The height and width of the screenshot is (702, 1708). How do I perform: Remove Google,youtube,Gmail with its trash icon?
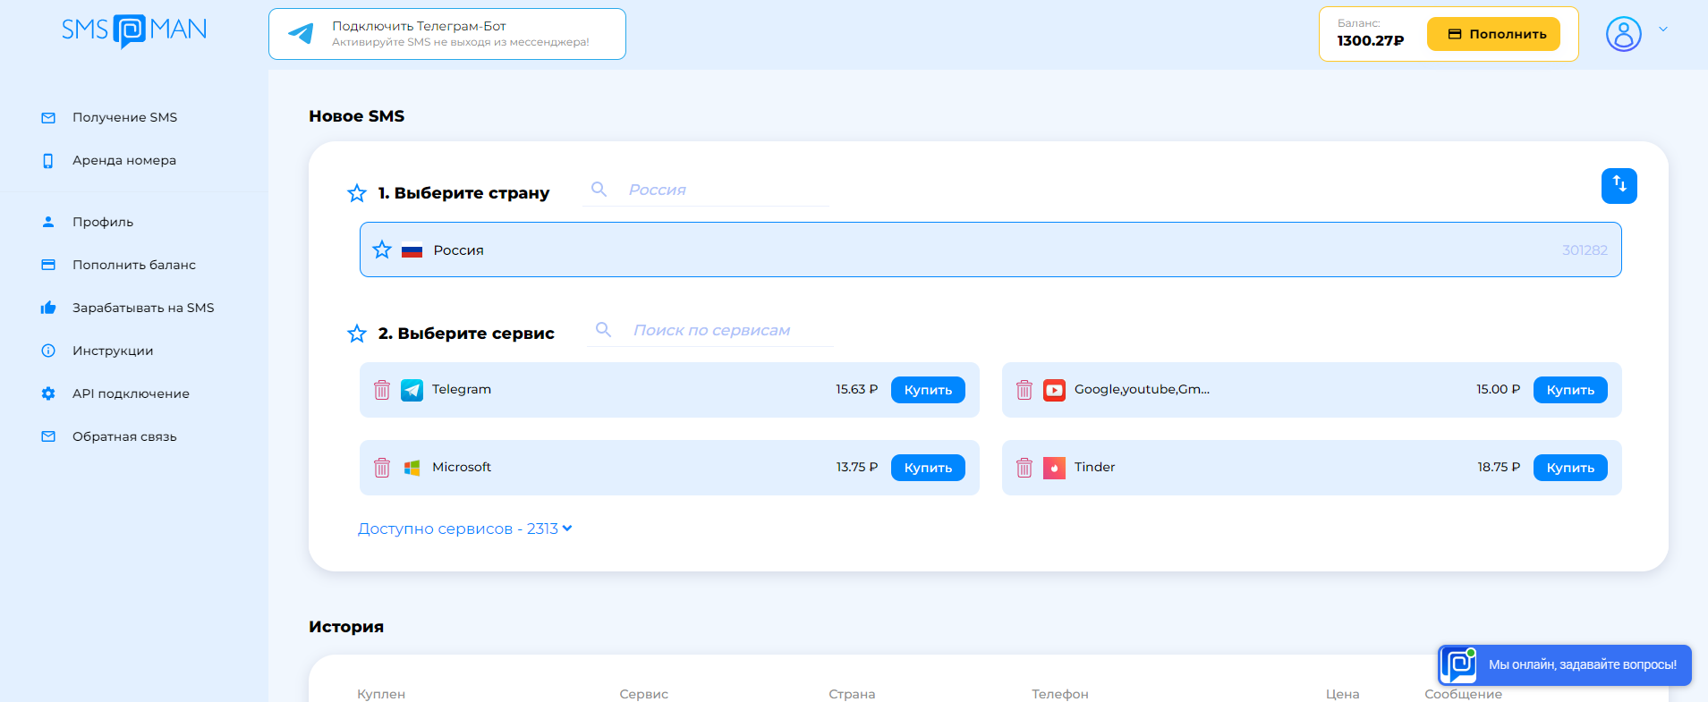click(x=1024, y=390)
